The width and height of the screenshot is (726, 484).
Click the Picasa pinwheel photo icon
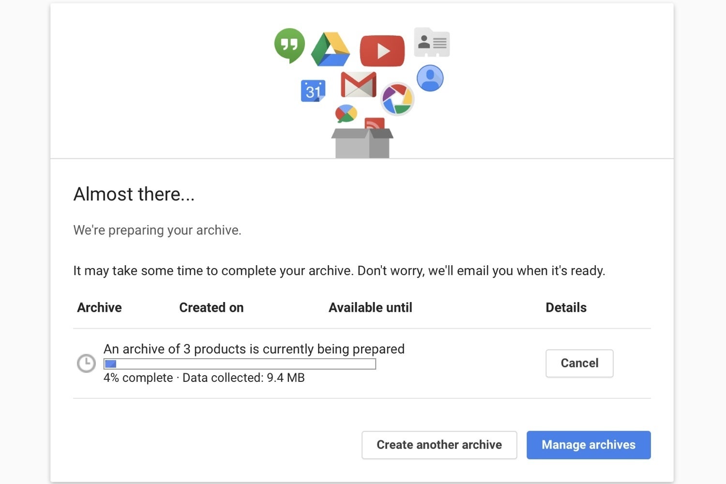(x=397, y=99)
